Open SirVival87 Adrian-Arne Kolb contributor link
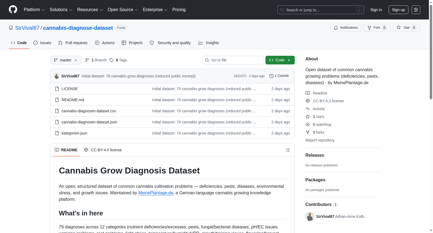 pos(340,216)
